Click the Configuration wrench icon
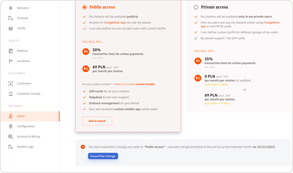Image resolution: width=293 pixels, height=173 pixels. (x=11, y=126)
